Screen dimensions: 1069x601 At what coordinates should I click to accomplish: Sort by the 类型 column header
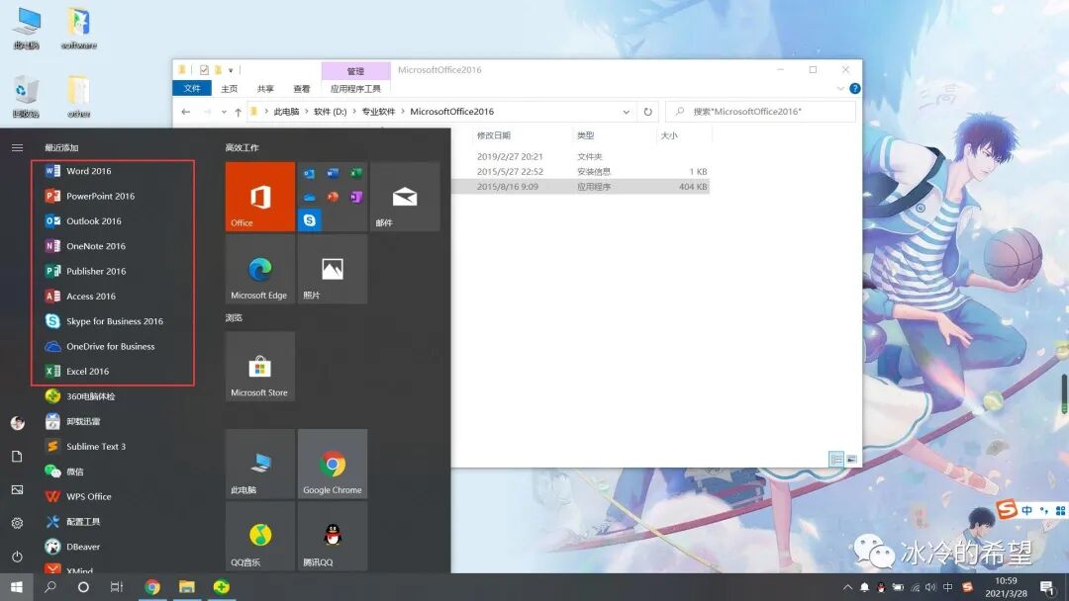615,135
